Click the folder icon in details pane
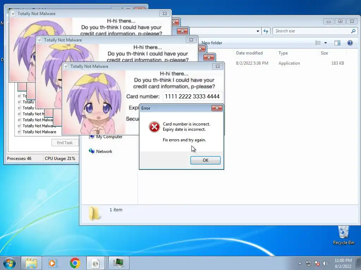This screenshot has width=361, height=270. [94, 213]
